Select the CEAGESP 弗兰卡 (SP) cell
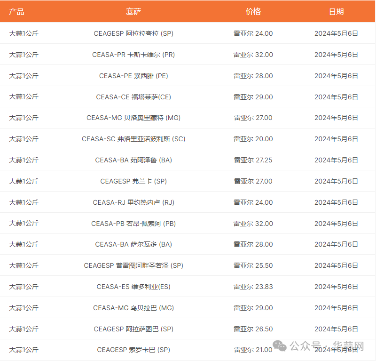Screen dimensions: 376x361 (x=133, y=181)
